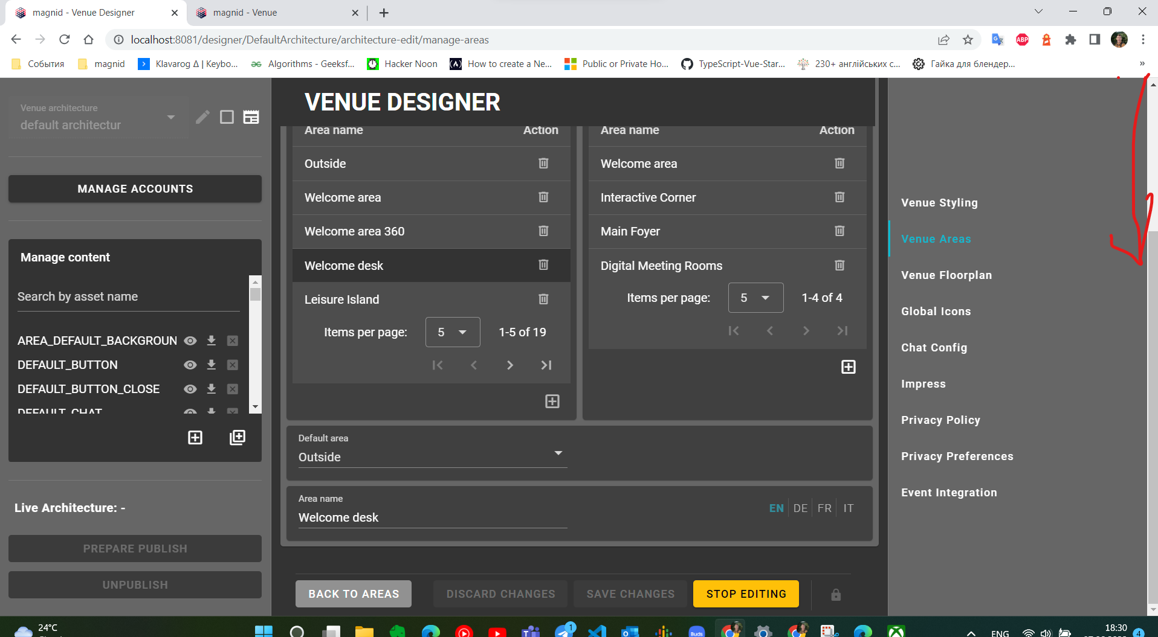Switch to Venue Floorplan section
The height and width of the screenshot is (637, 1158).
coord(946,275)
